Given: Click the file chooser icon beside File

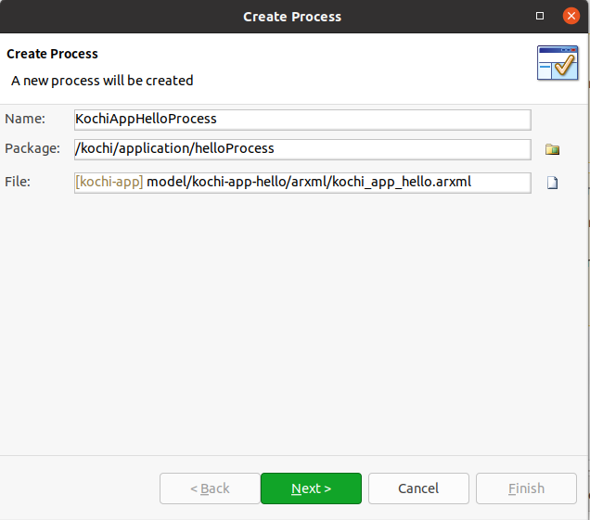Looking at the screenshot, I should point(552,183).
